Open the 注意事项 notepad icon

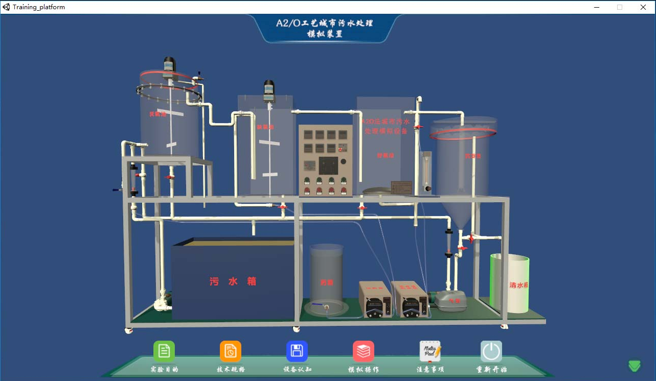(x=430, y=351)
